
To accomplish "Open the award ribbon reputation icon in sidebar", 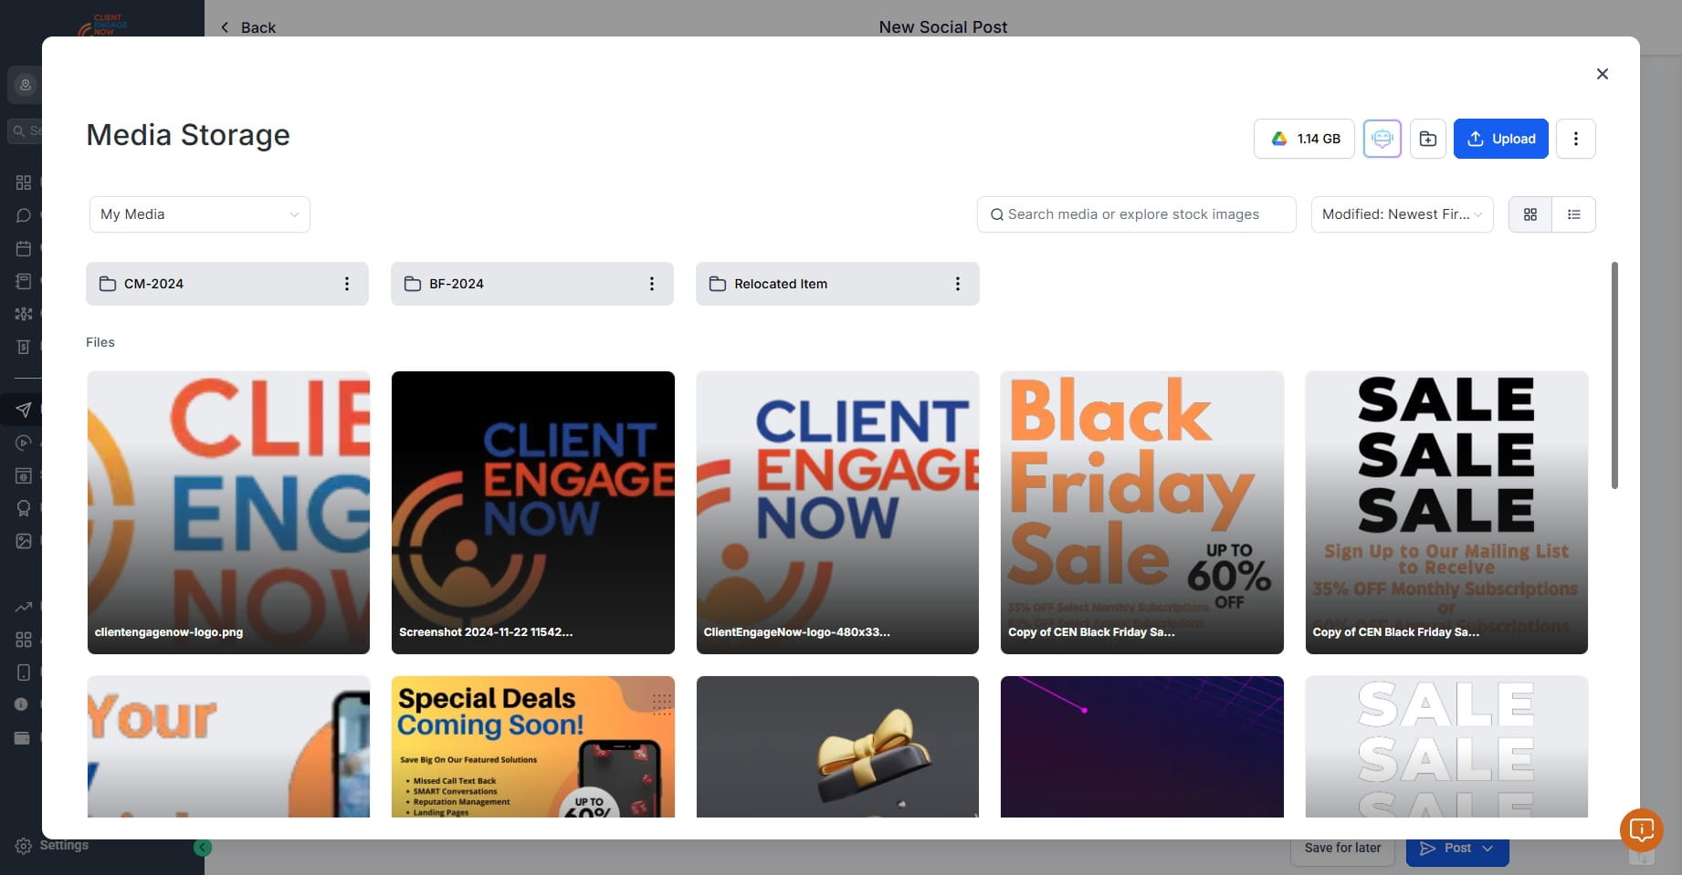I will coord(24,508).
